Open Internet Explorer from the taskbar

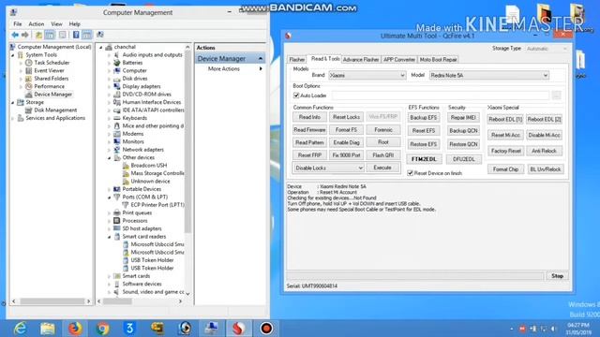[20, 329]
